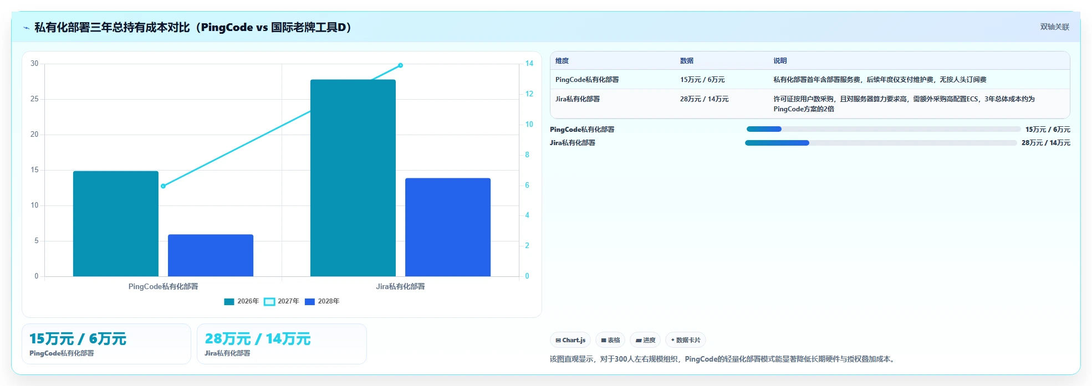Click the 15万元 / 6万元 data card
This screenshot has height=386, width=1092.
click(x=106, y=344)
